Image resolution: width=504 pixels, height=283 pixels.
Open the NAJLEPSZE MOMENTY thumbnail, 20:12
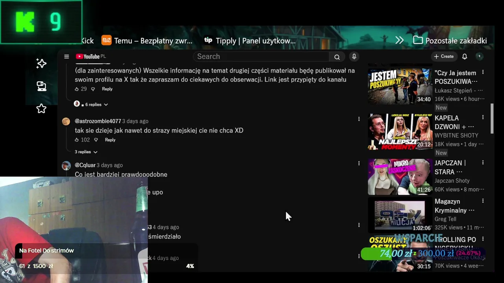click(x=400, y=132)
